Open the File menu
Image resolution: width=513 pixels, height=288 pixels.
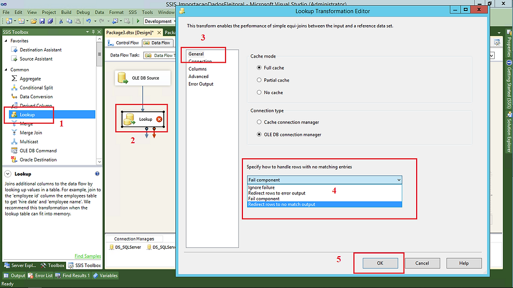(6, 13)
